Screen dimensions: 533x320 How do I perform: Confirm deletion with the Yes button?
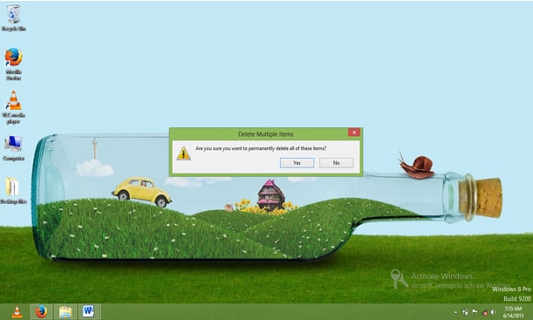point(297,163)
